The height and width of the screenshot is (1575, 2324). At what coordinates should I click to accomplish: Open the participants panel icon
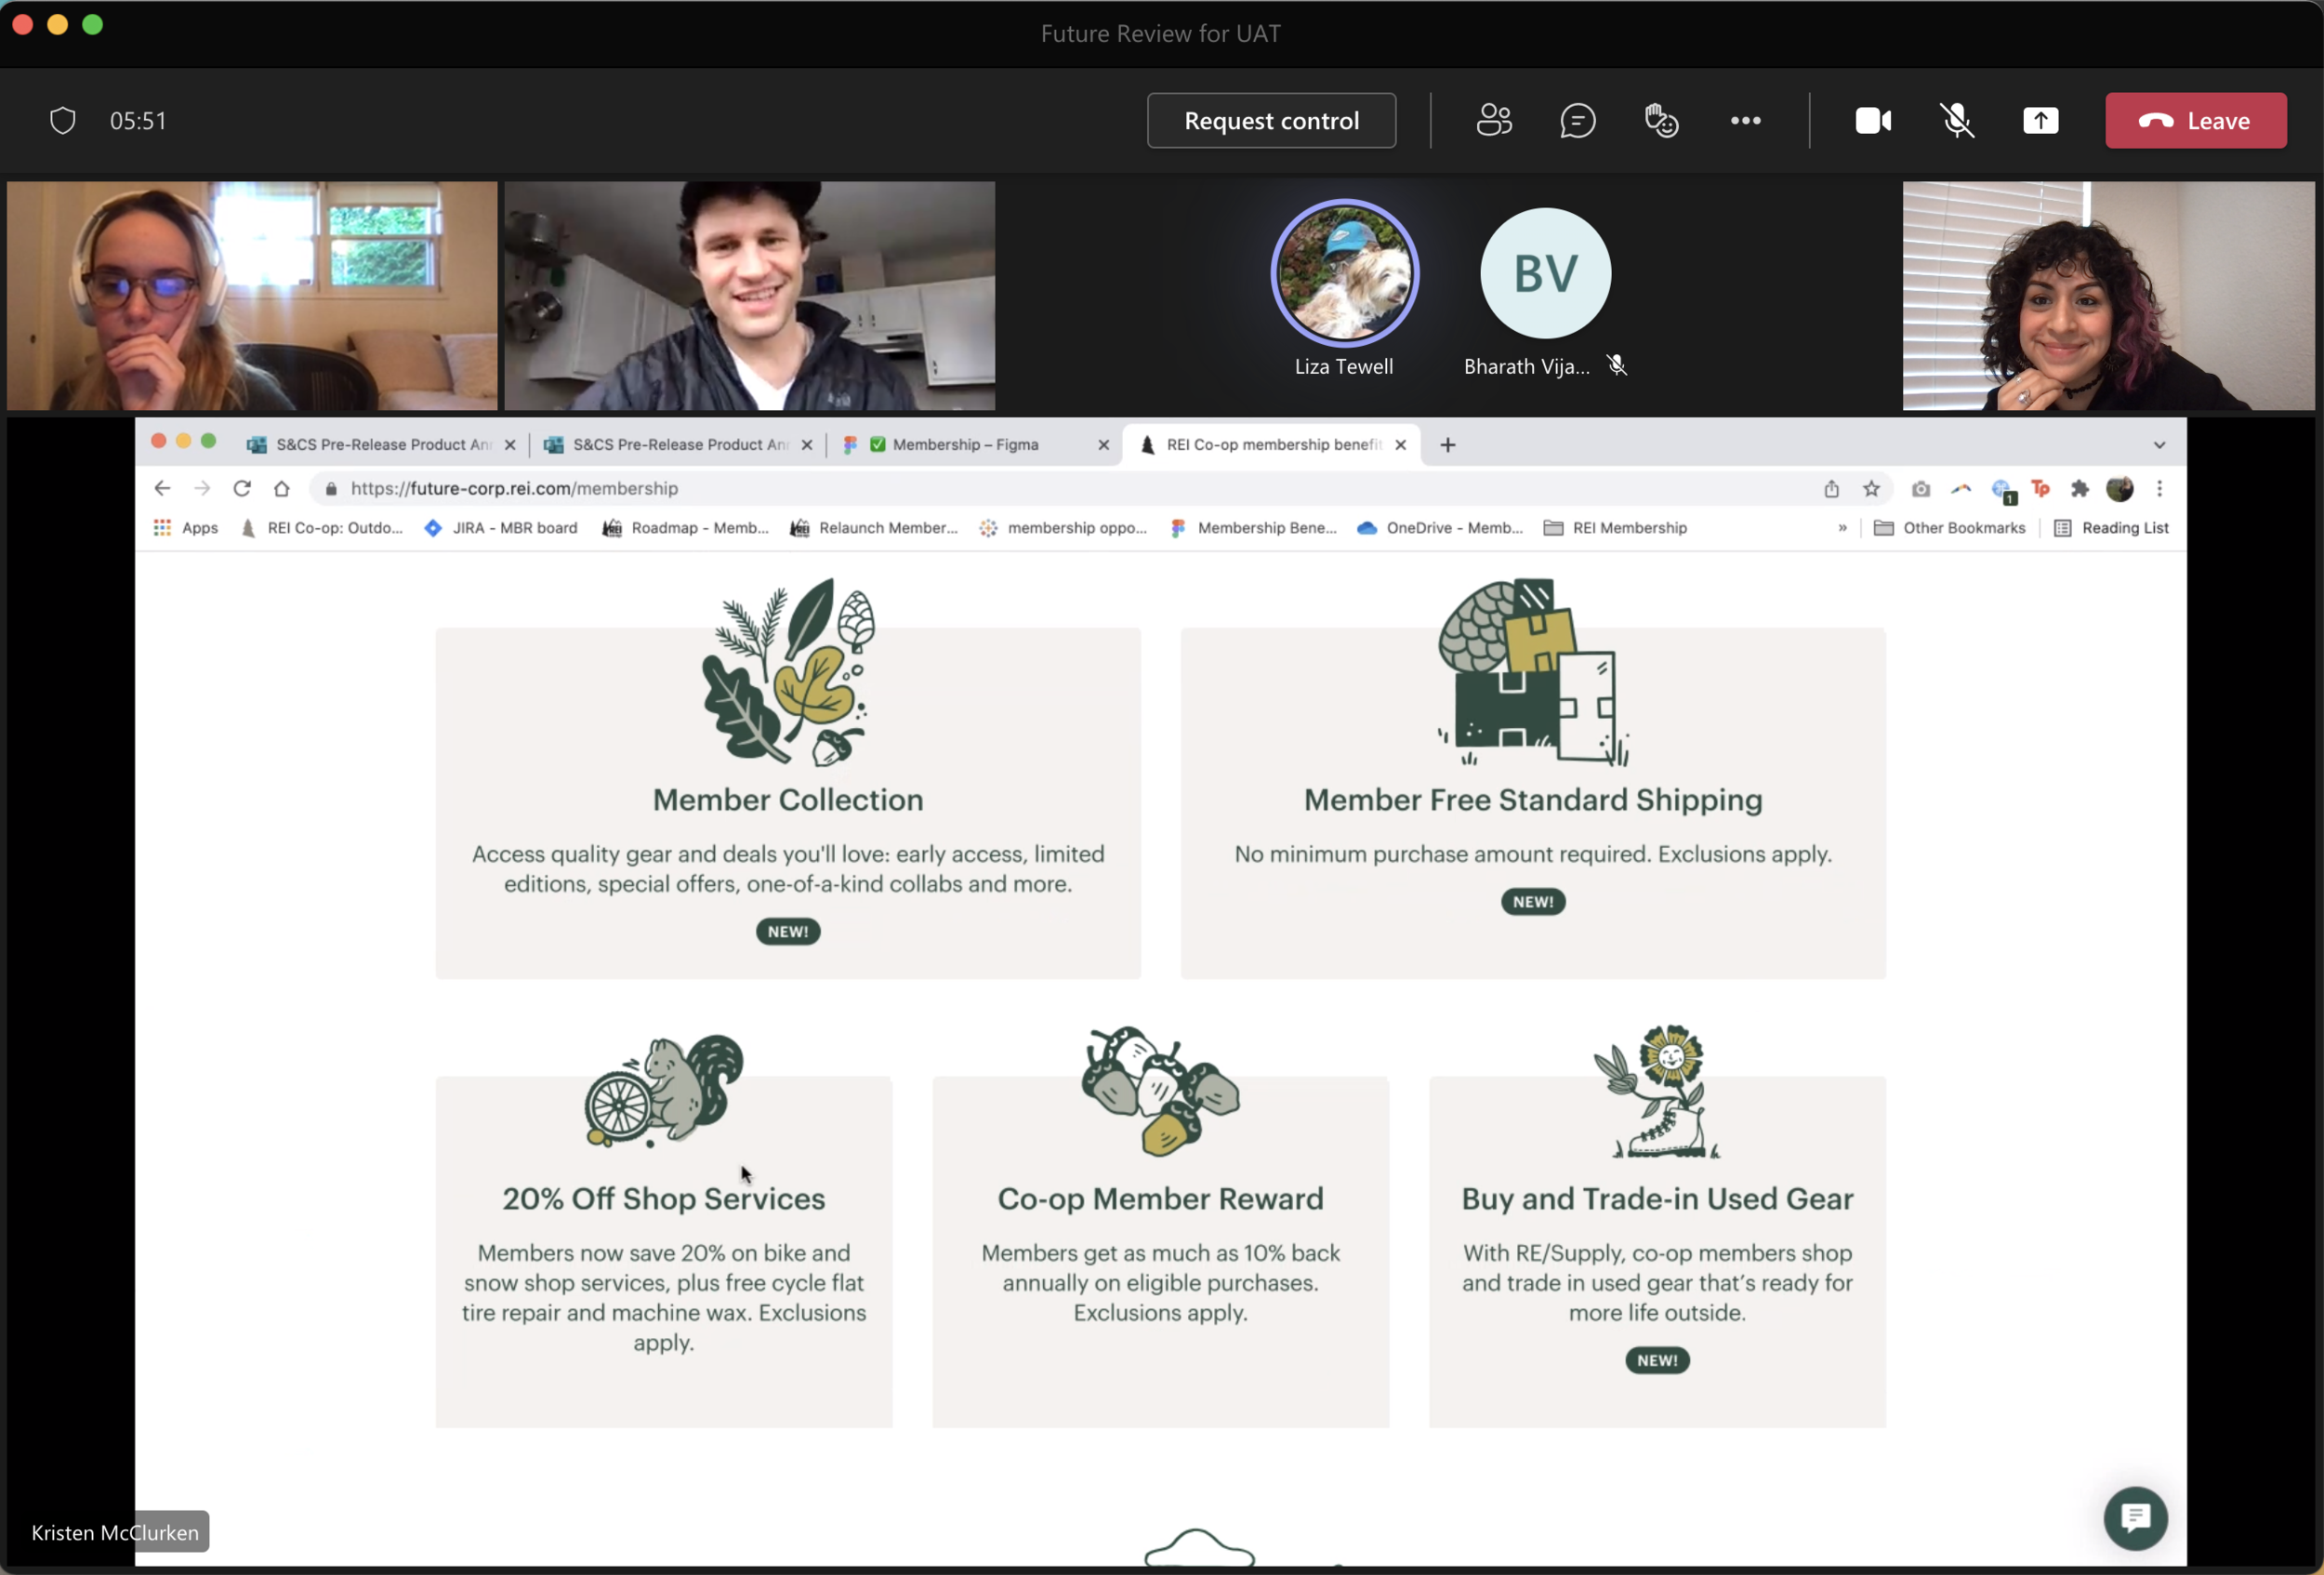1494,121
